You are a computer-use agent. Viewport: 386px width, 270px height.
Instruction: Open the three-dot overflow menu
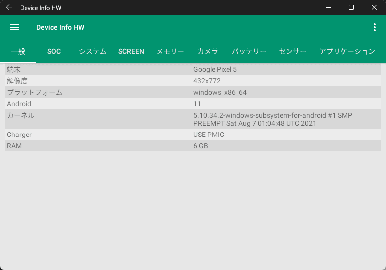click(374, 28)
